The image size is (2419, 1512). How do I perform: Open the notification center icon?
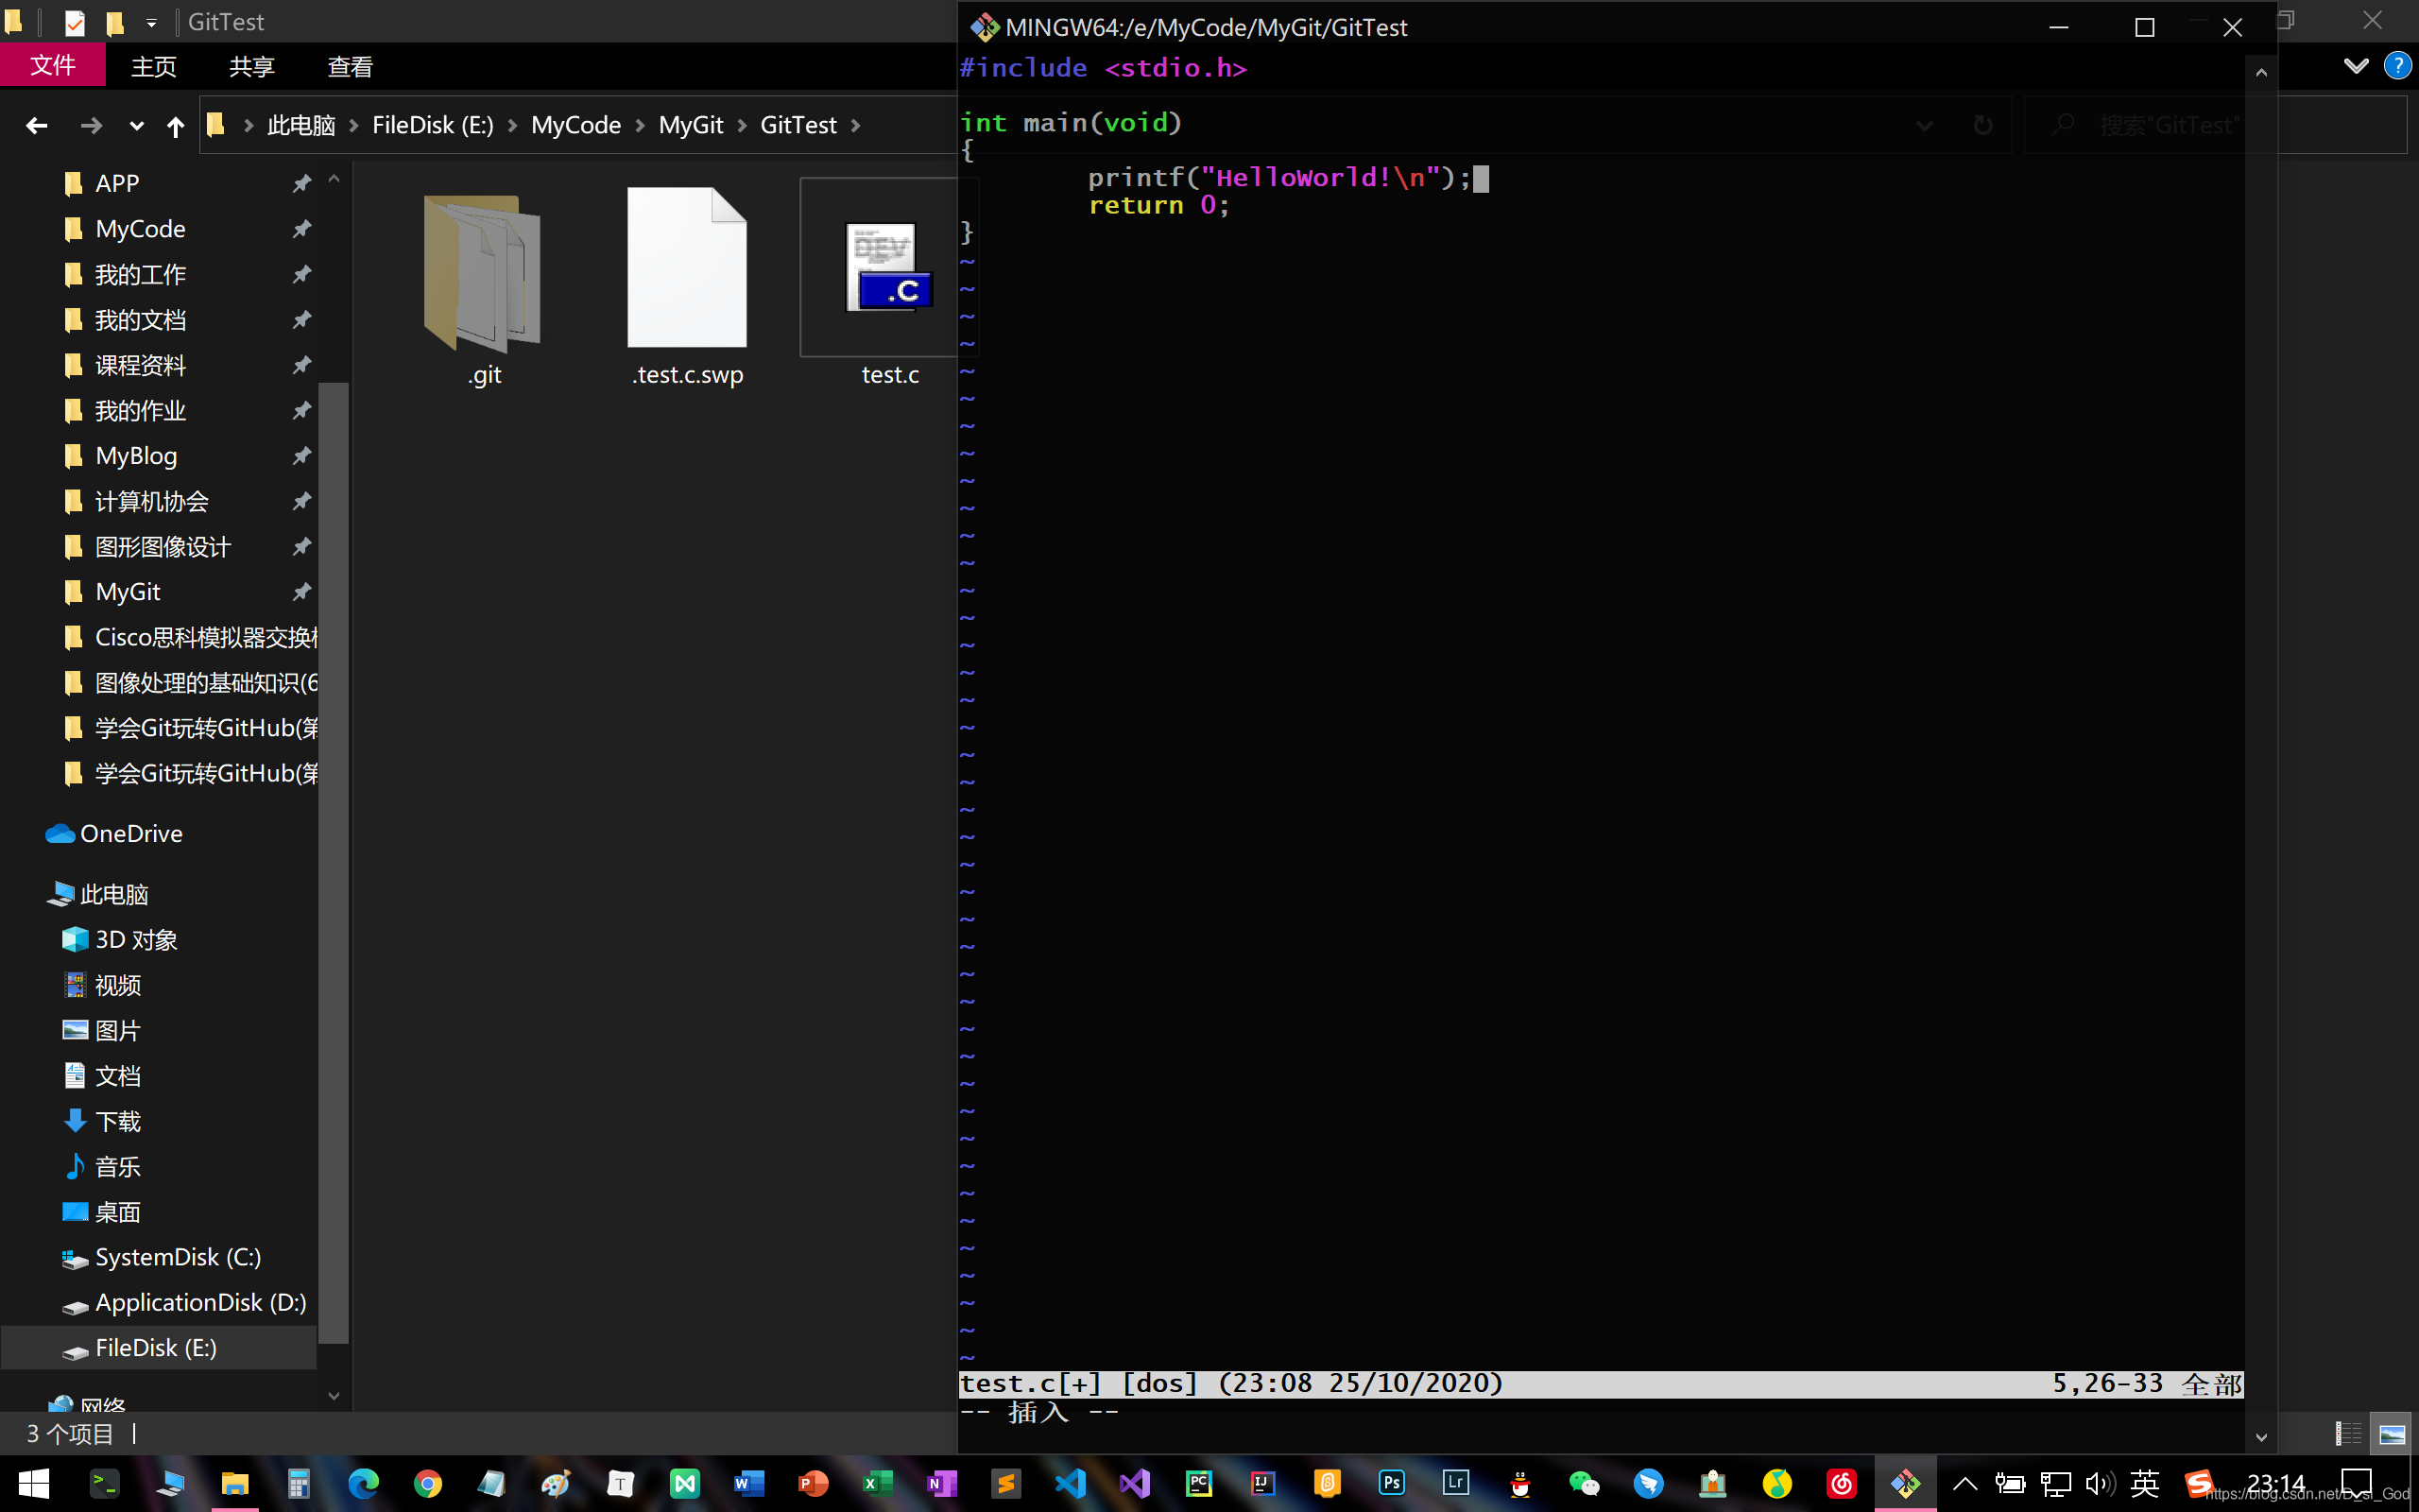(x=2355, y=1484)
